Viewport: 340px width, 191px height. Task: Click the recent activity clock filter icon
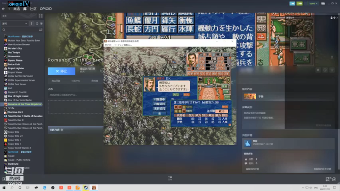(x=37, y=23)
